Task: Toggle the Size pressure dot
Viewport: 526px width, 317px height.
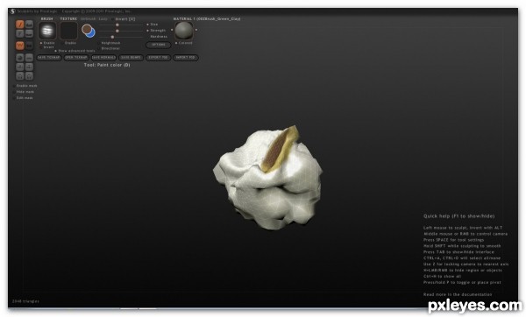Action: click(147, 25)
